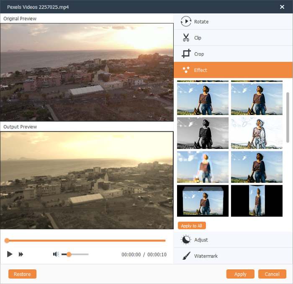This screenshot has height=284, width=293.
Task: Expand the Clip section
Action: [233, 38]
